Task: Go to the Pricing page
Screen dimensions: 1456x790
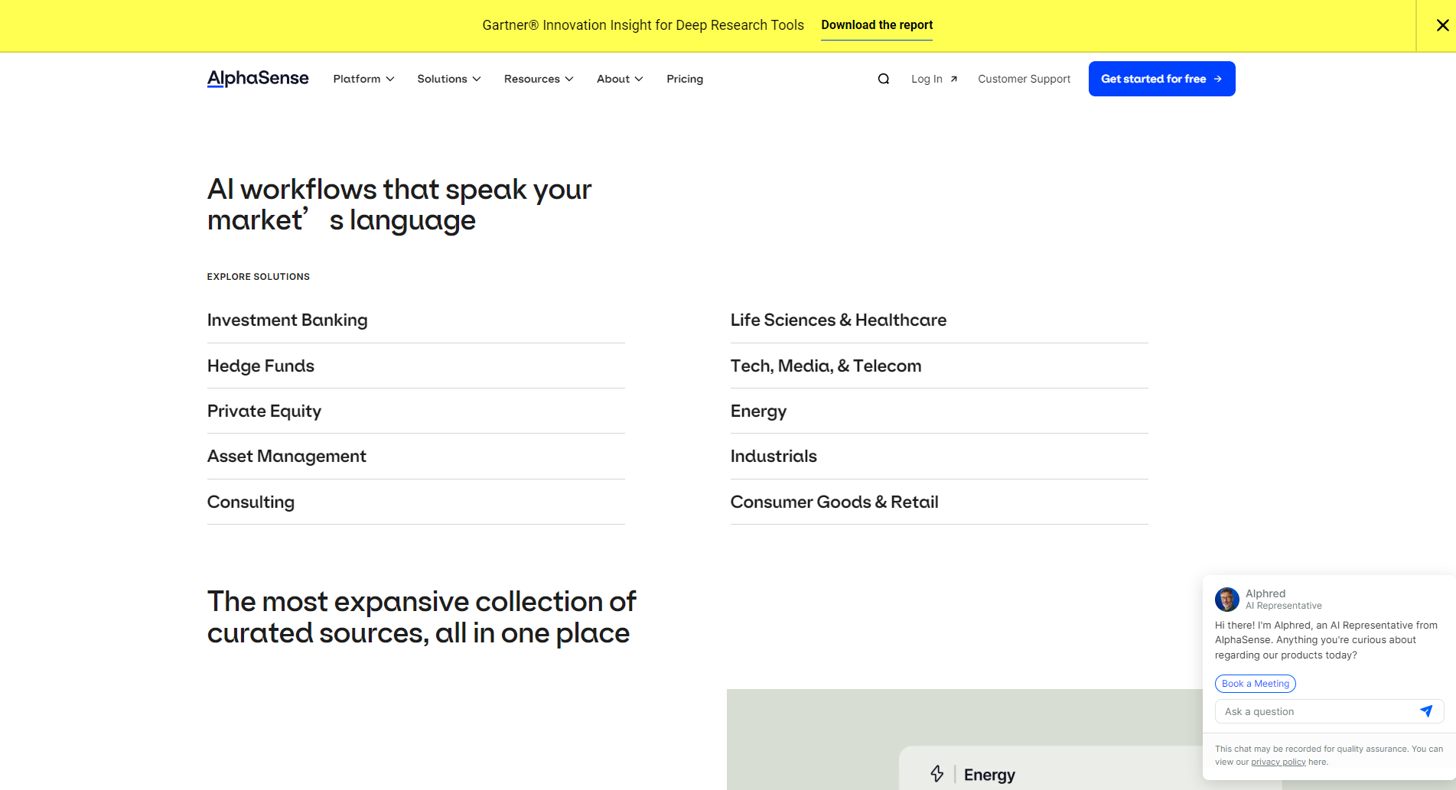Action: 684,79
